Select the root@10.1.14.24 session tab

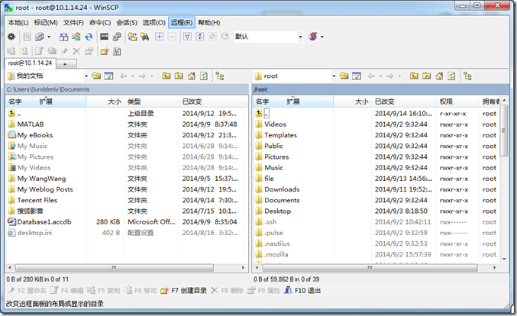click(30, 63)
